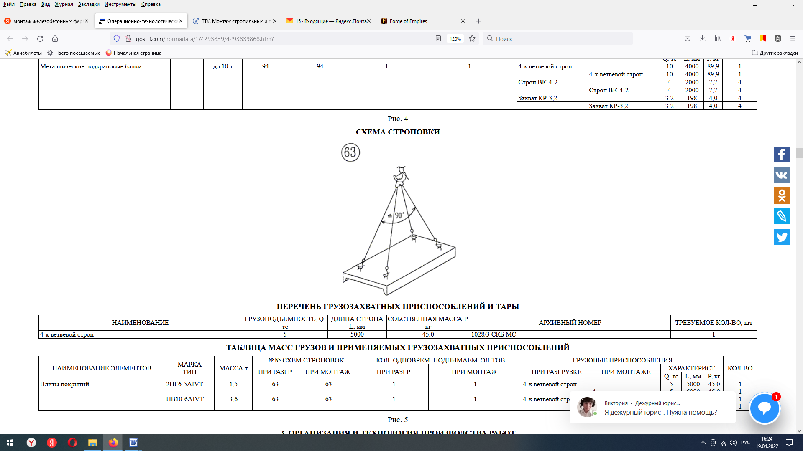Open Windows Start menu

pos(10,443)
